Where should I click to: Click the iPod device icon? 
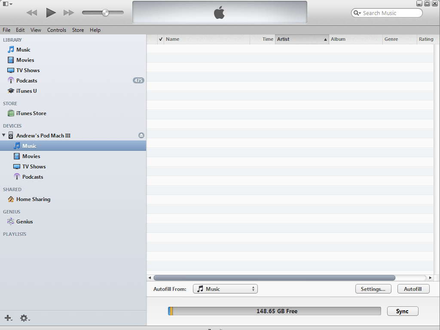click(11, 135)
